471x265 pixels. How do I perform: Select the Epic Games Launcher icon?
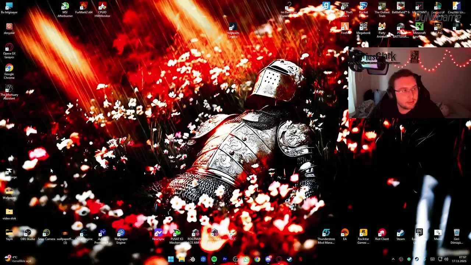(x=419, y=237)
